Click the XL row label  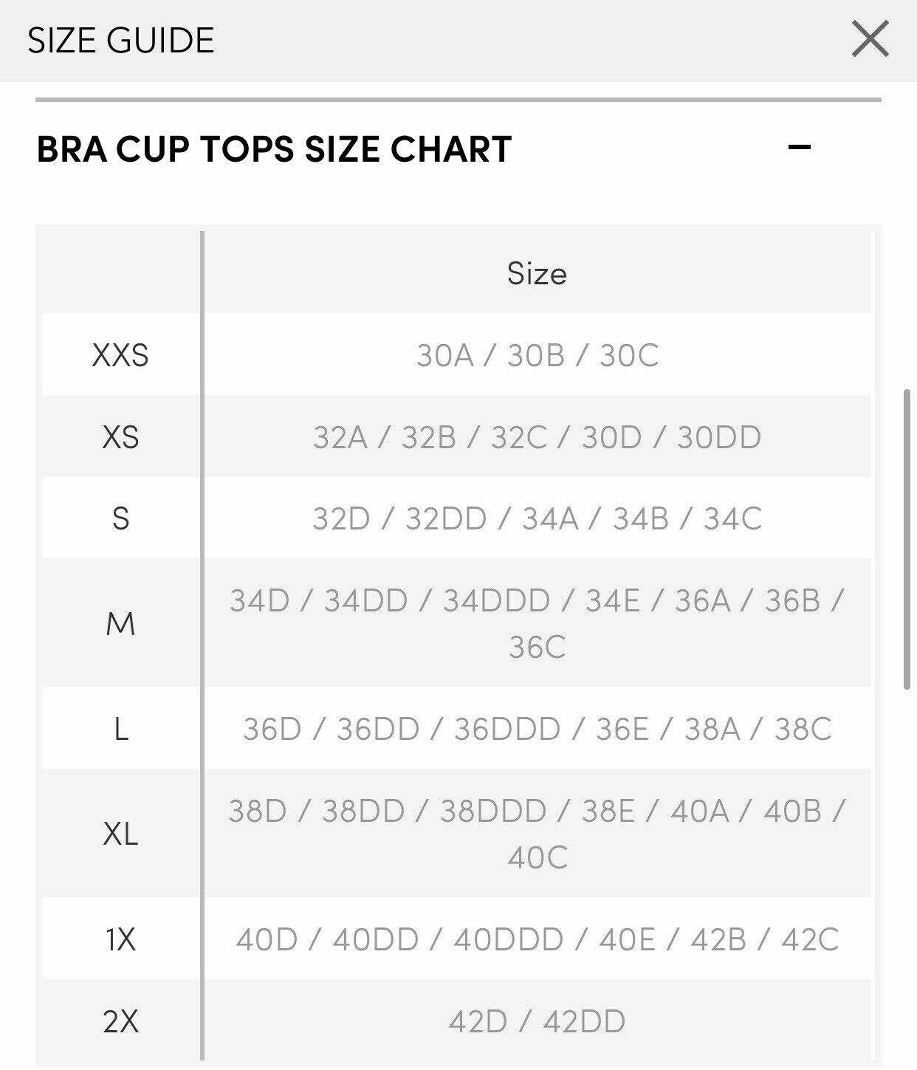120,834
